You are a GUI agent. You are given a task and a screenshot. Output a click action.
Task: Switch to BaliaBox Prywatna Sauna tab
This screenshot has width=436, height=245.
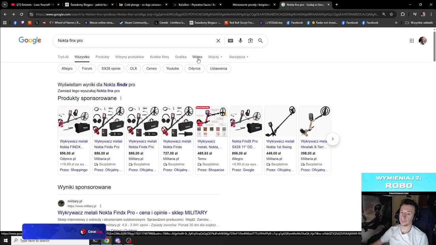tap(197, 5)
